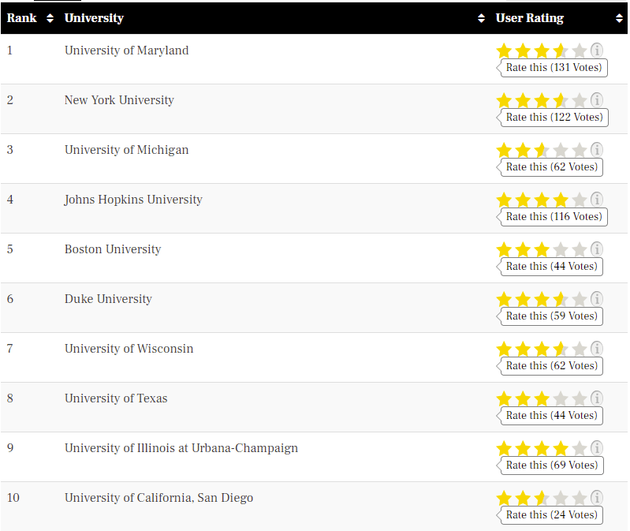
Task: Show rating info for Johns Hopkins University
Action: pos(597,200)
